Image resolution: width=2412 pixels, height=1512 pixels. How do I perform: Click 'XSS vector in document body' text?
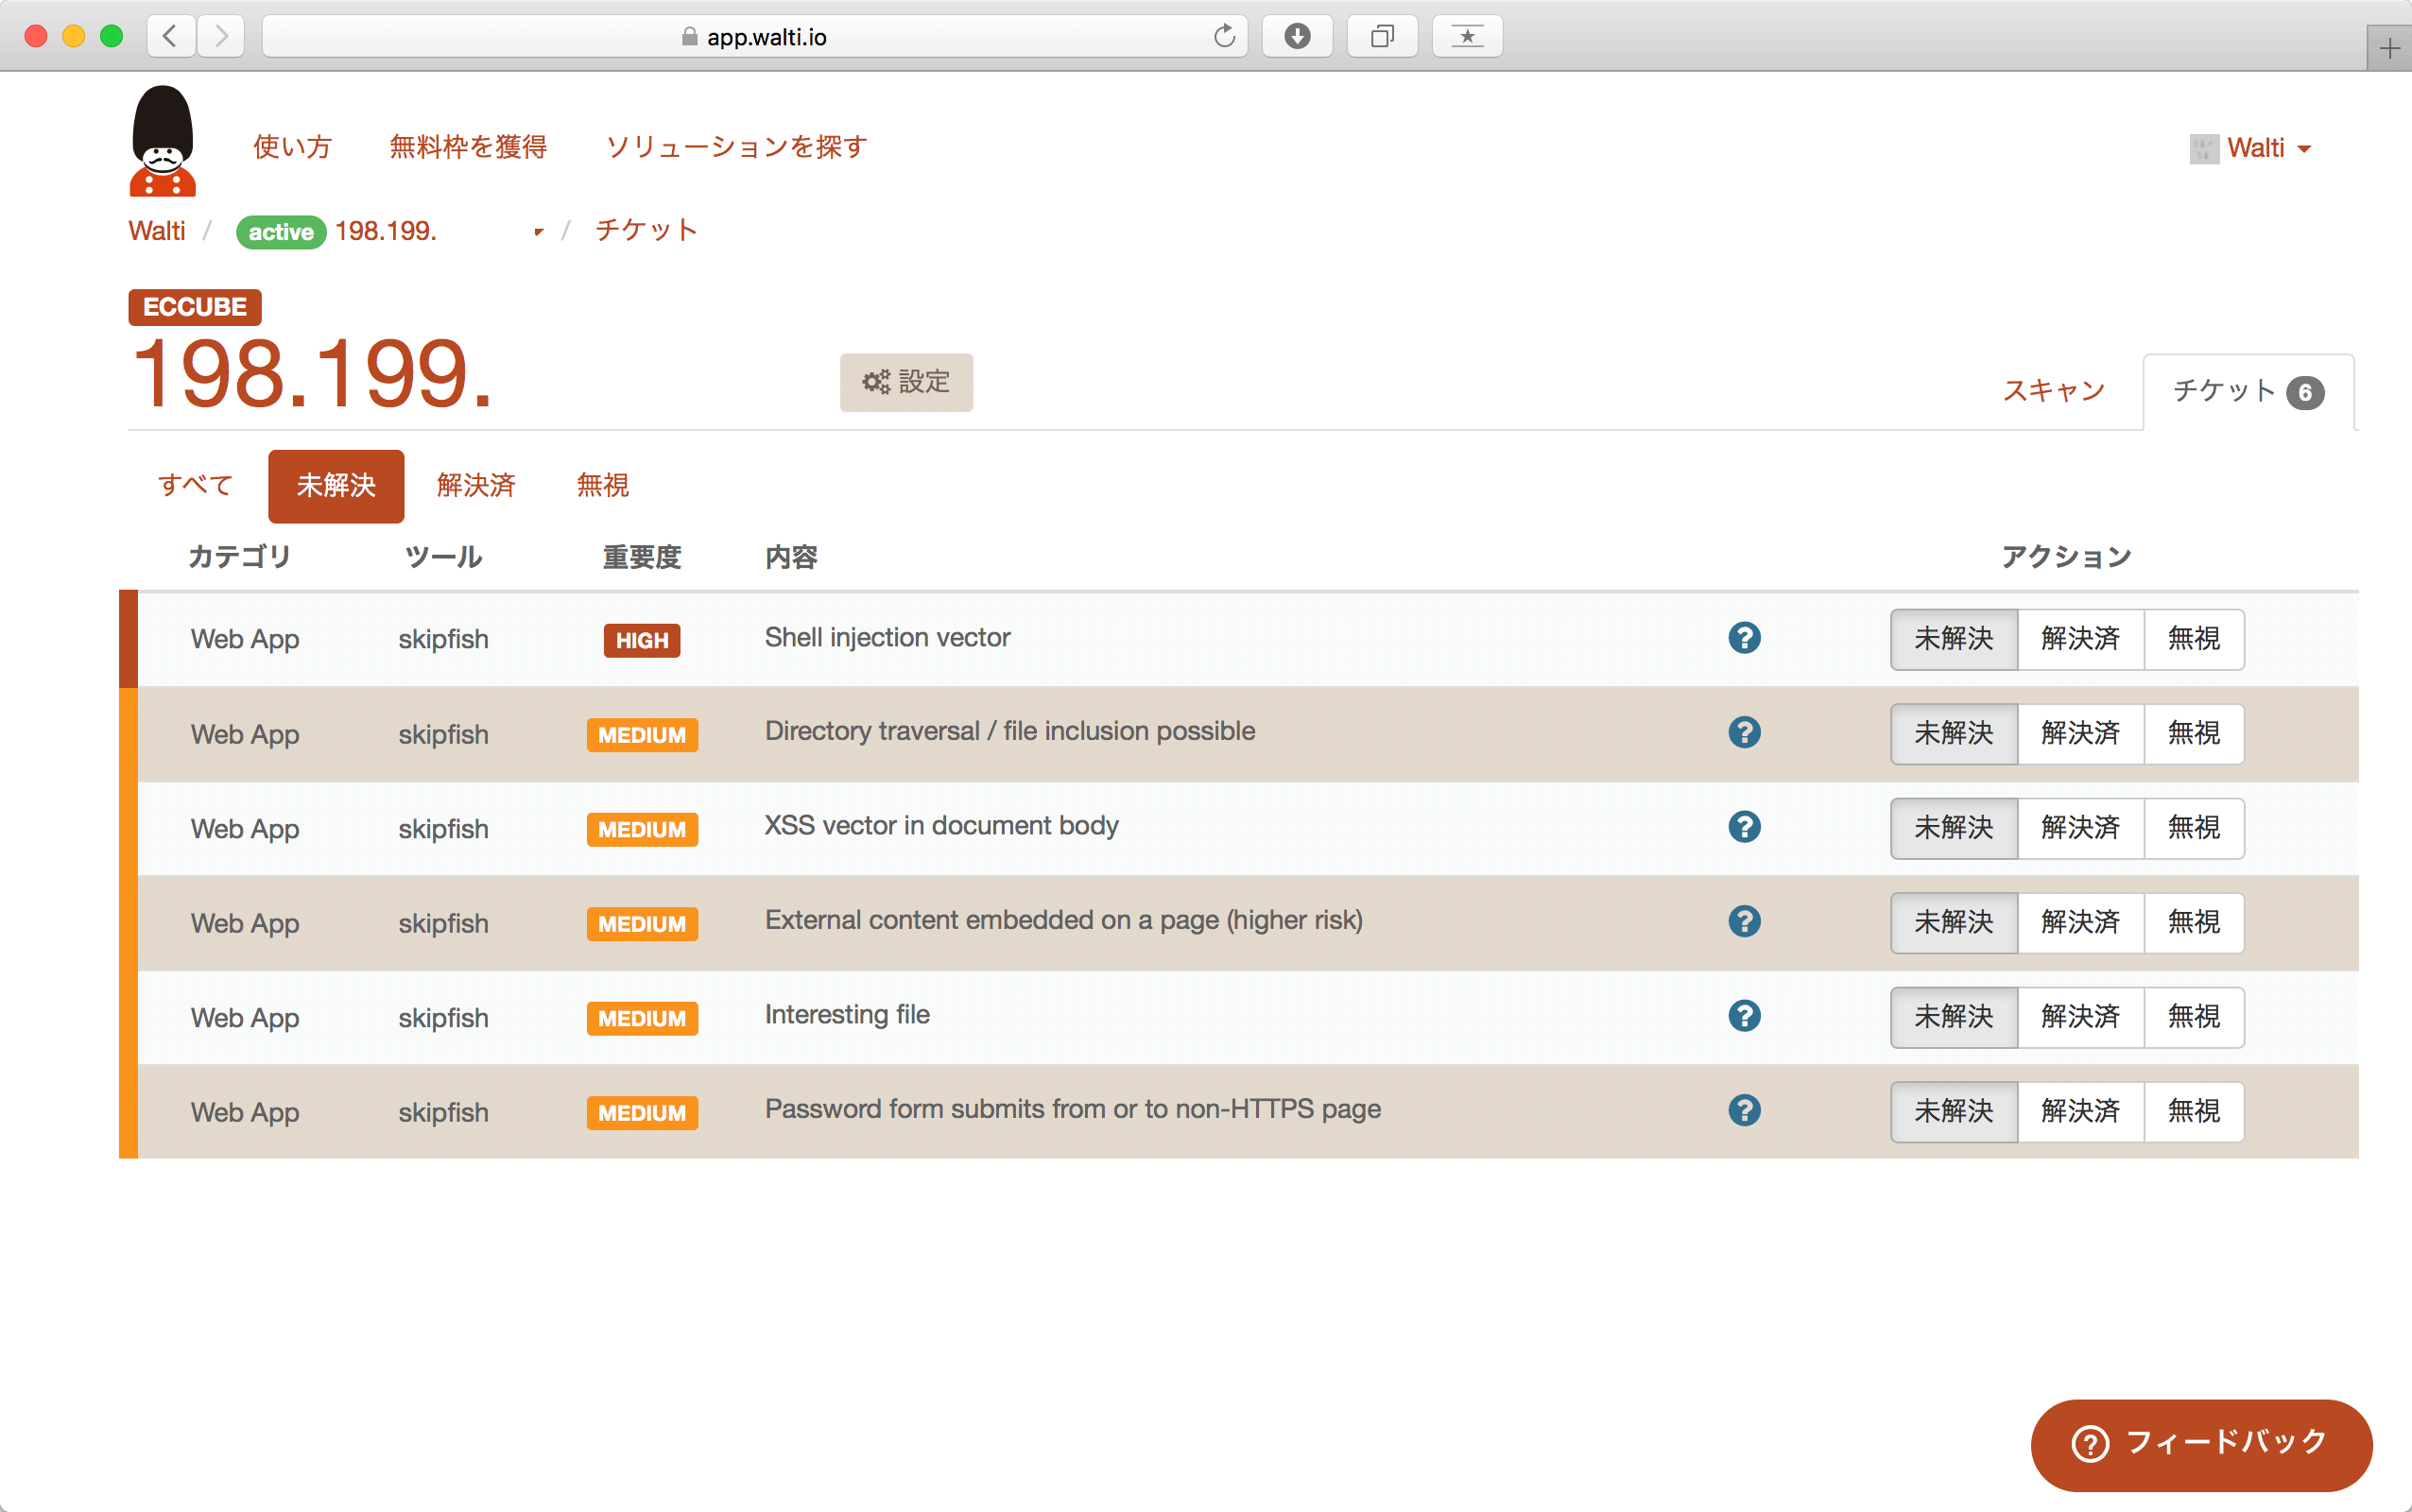click(x=942, y=826)
